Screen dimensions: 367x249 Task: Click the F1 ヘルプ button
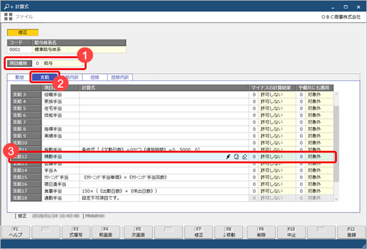pyautogui.click(x=16, y=232)
